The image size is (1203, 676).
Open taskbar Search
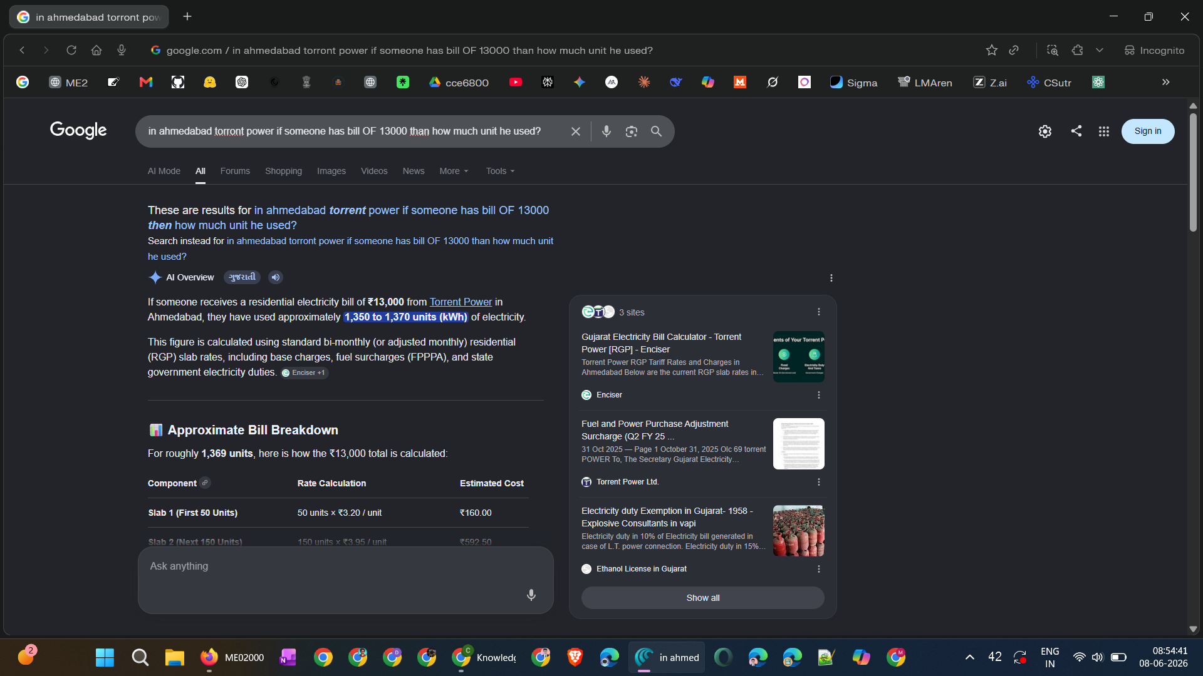pos(140,657)
